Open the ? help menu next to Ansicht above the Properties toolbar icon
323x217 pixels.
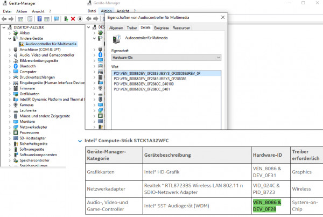pos(50,11)
